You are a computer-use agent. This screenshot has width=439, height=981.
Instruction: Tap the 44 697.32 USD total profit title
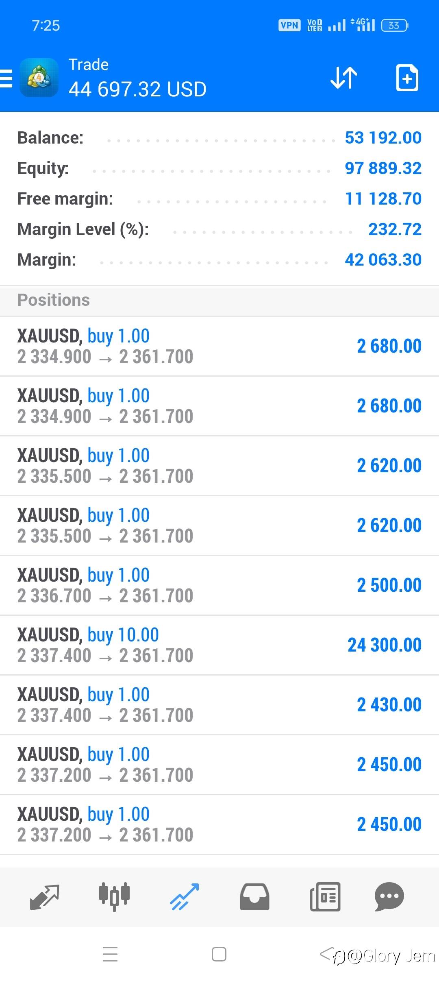[x=137, y=89]
